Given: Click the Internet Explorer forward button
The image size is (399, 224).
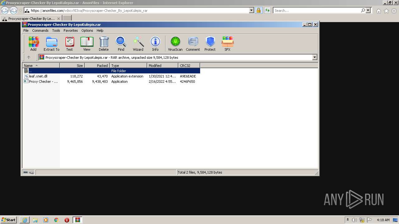Looking at the screenshot, I should (x=13, y=11).
